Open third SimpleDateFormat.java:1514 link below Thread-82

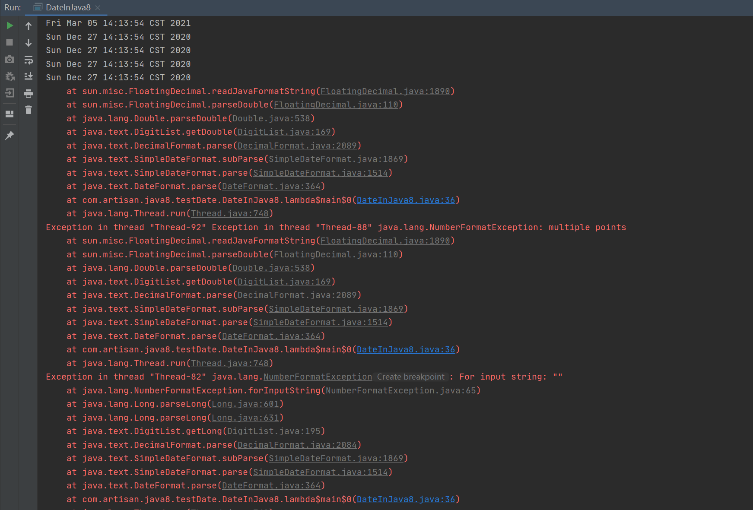point(320,472)
